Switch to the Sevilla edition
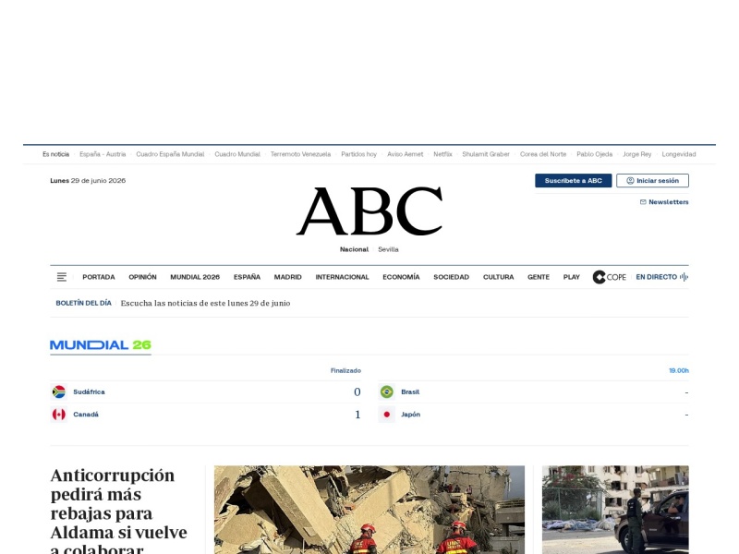This screenshot has width=739, height=554. coord(388,249)
